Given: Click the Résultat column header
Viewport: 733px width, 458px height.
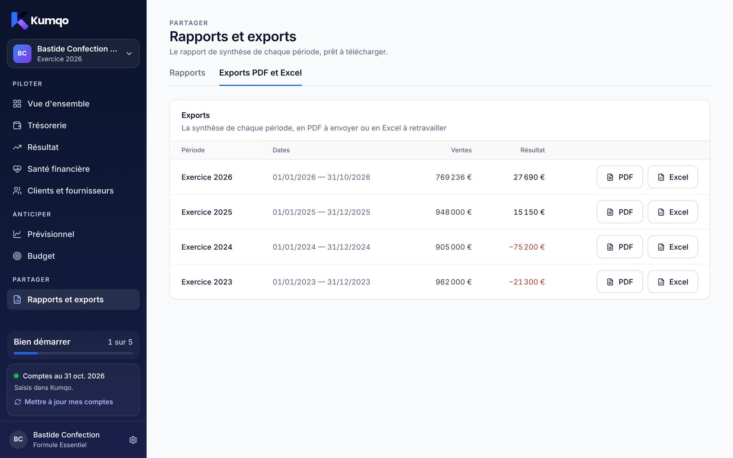Looking at the screenshot, I should 532,150.
